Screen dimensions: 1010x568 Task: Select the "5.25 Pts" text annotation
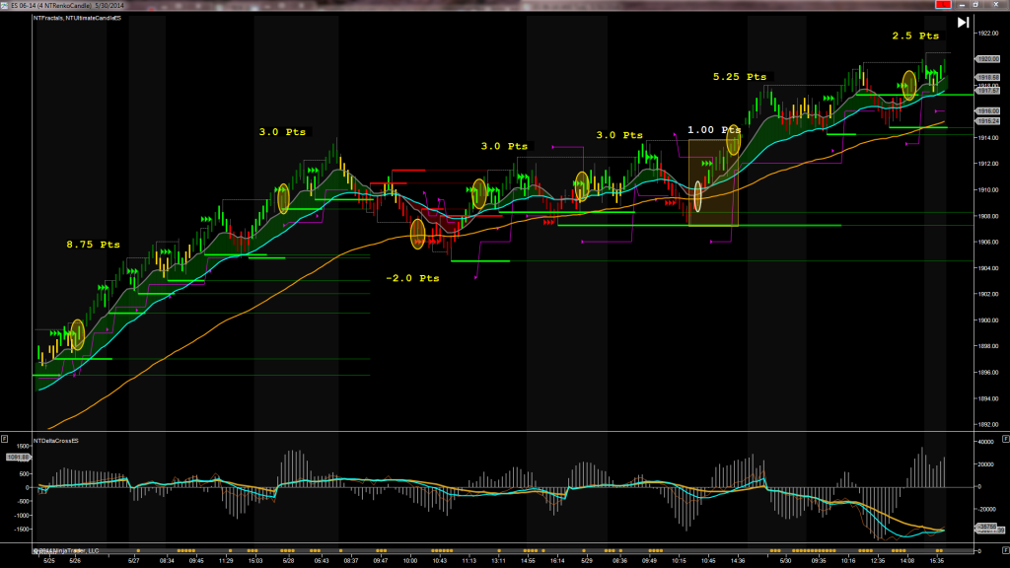[x=739, y=76]
